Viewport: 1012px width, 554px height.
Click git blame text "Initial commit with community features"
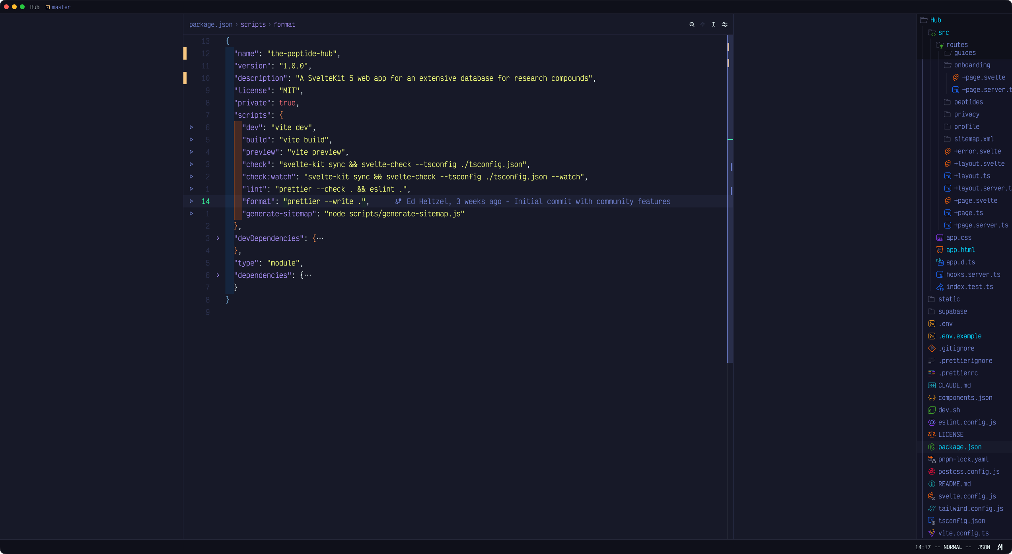tap(592, 201)
